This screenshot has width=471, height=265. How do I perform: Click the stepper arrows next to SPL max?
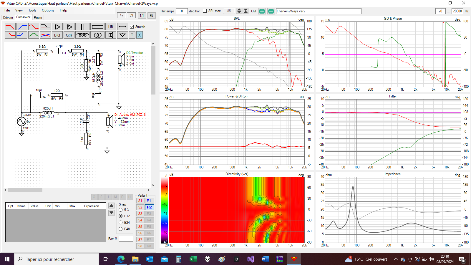point(239,11)
